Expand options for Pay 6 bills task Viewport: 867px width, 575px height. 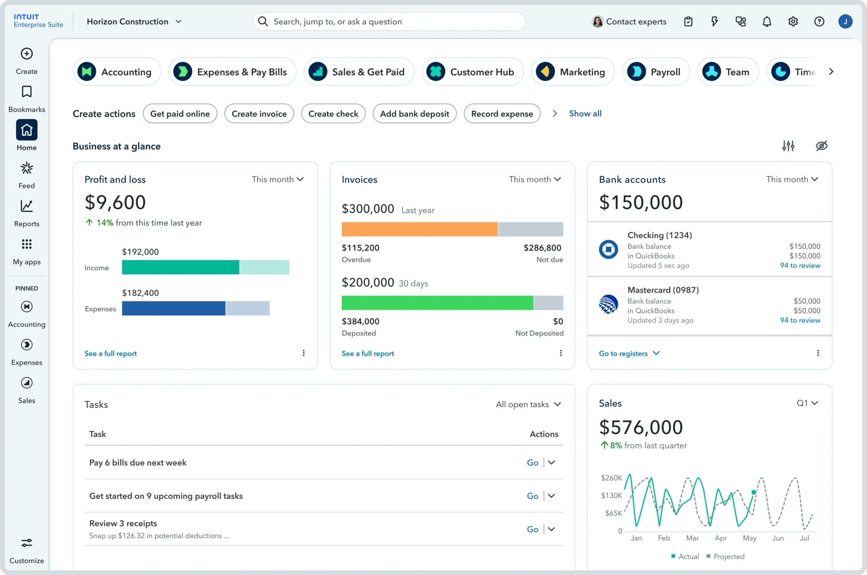point(552,463)
